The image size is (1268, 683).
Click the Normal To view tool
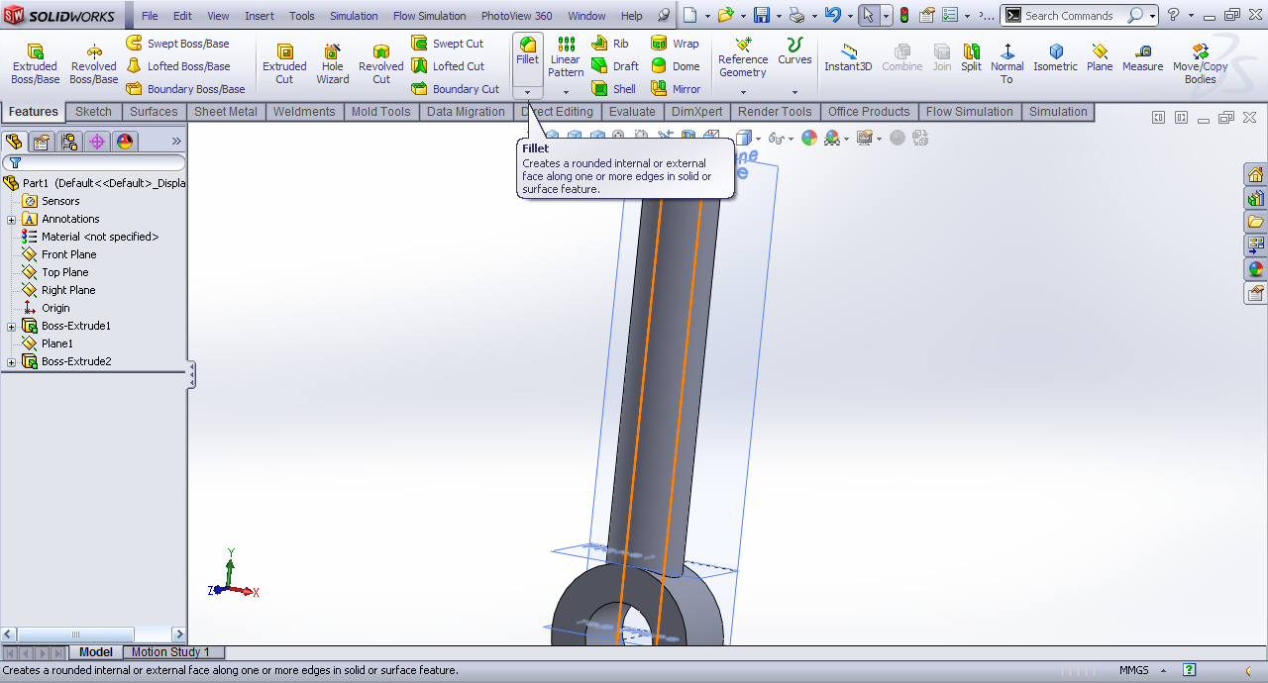pos(1006,63)
